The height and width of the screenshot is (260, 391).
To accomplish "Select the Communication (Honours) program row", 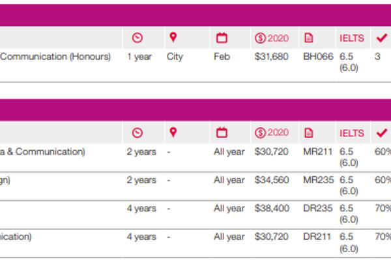I will coord(55,57).
